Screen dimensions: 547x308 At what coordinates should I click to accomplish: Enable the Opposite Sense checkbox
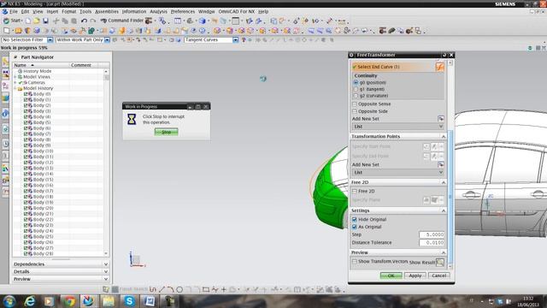click(355, 104)
